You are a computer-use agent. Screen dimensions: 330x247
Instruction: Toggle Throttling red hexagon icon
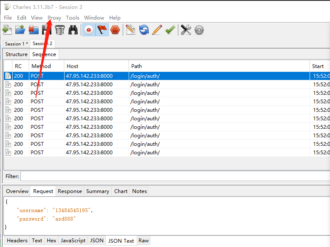pos(115,30)
